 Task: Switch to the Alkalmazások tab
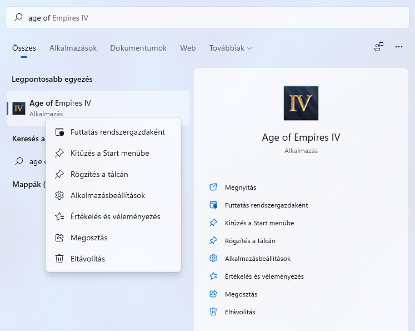pos(73,48)
